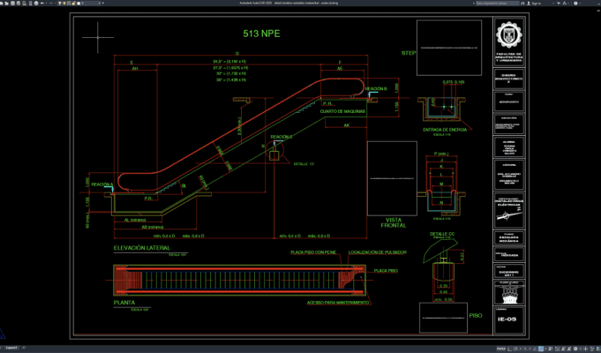Click the layer lock icon in the toolbar
601x353 pixels.
[x=73, y=3]
